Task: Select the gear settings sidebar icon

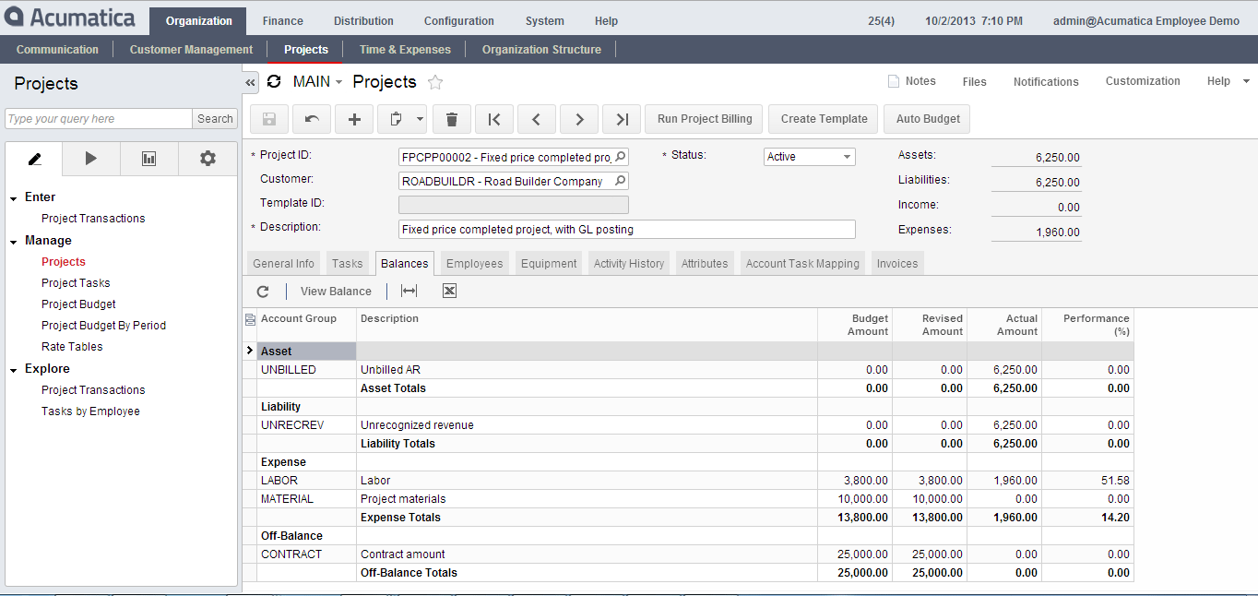Action: 208,159
